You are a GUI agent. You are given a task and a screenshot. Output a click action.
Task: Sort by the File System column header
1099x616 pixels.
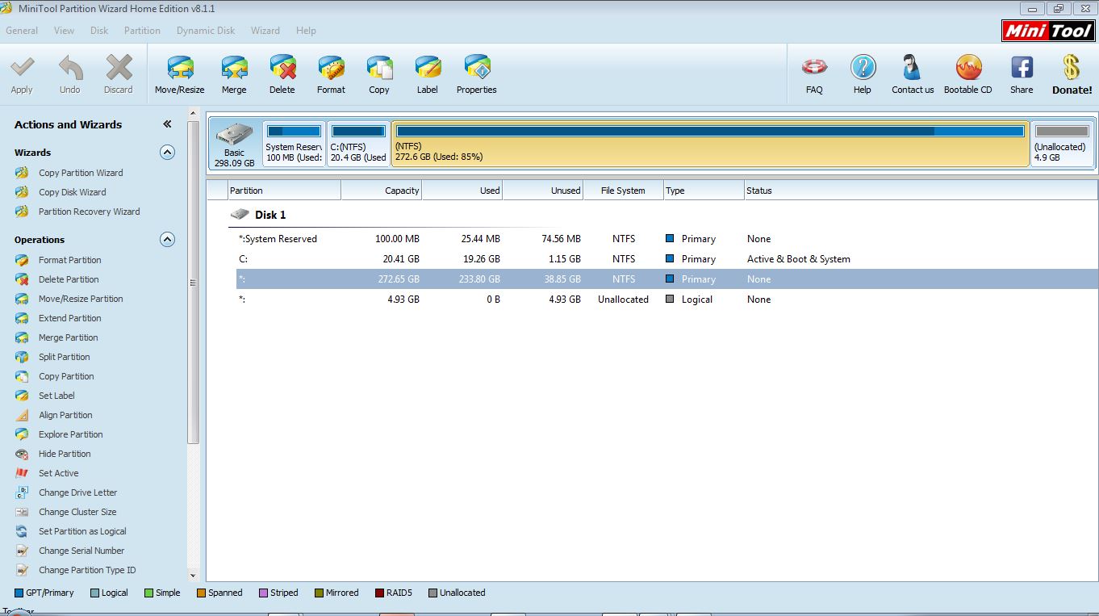coord(623,191)
